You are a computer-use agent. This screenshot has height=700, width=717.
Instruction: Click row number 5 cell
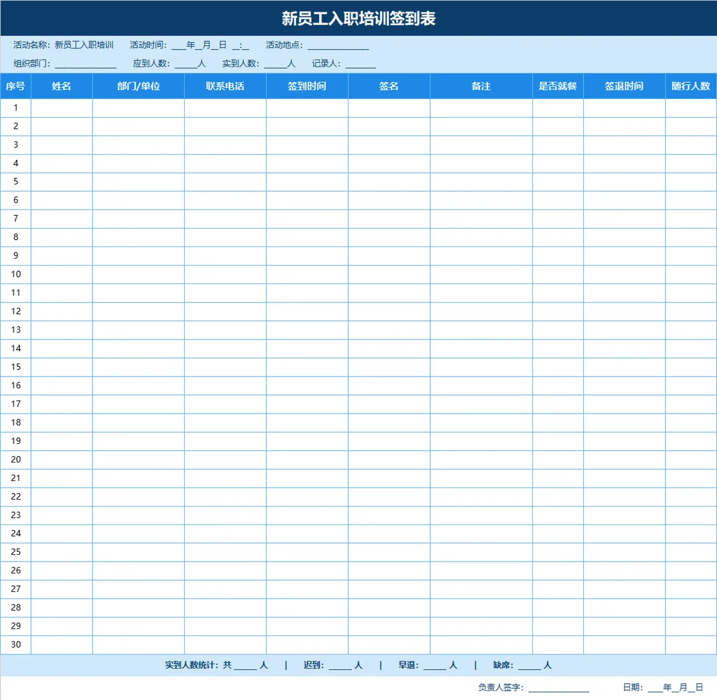(x=16, y=182)
